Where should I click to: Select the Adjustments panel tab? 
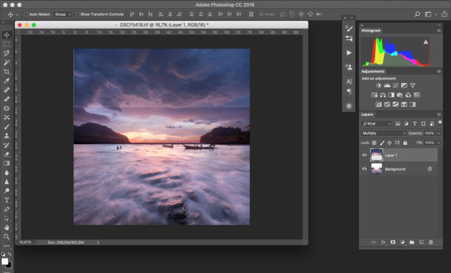click(x=373, y=72)
